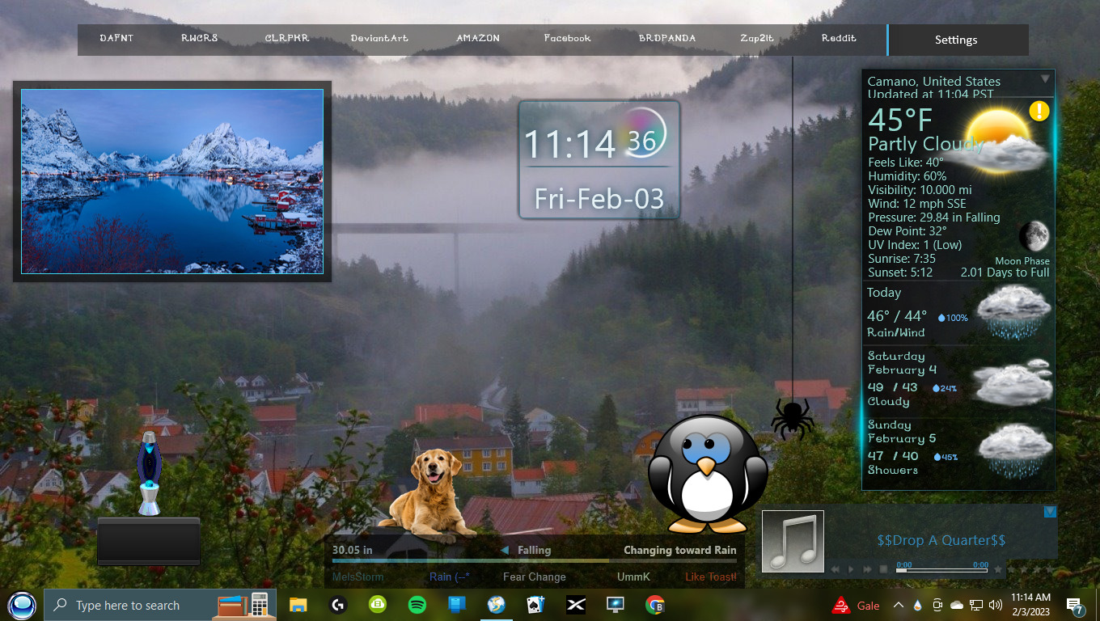Open the Solitaire cards taskbar icon

click(536, 605)
